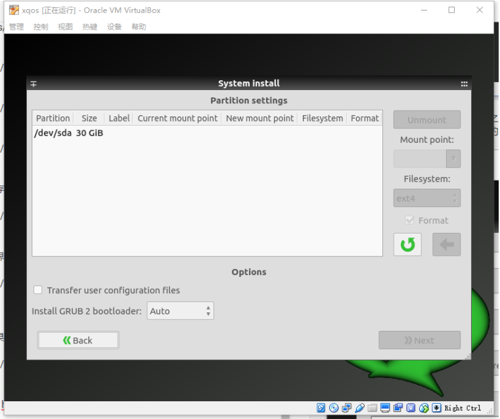
Task: Click the Back button
Action: (78, 340)
